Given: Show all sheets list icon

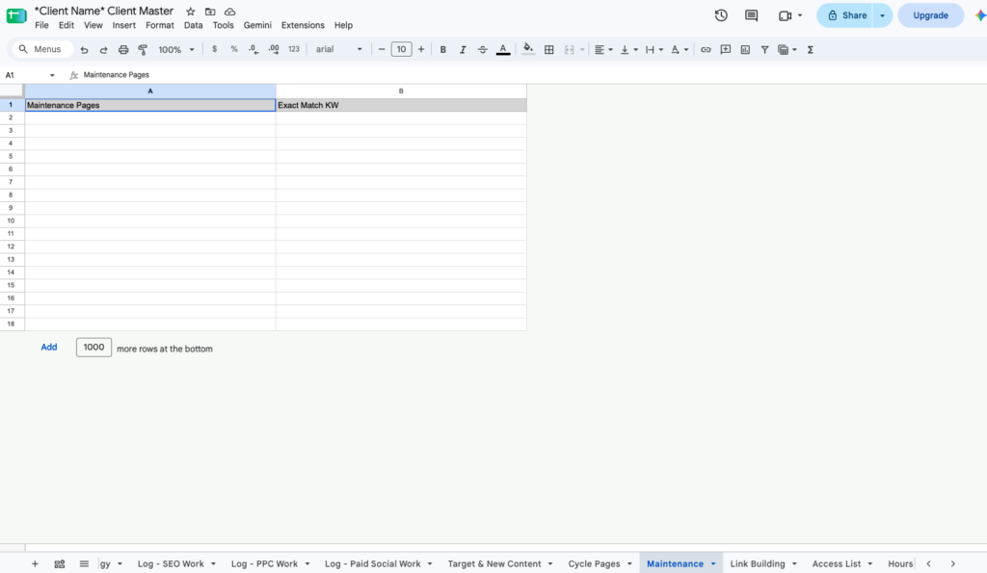Looking at the screenshot, I should tap(84, 563).
